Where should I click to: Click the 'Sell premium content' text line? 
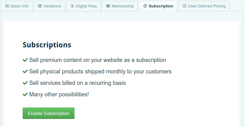[x=98, y=60]
